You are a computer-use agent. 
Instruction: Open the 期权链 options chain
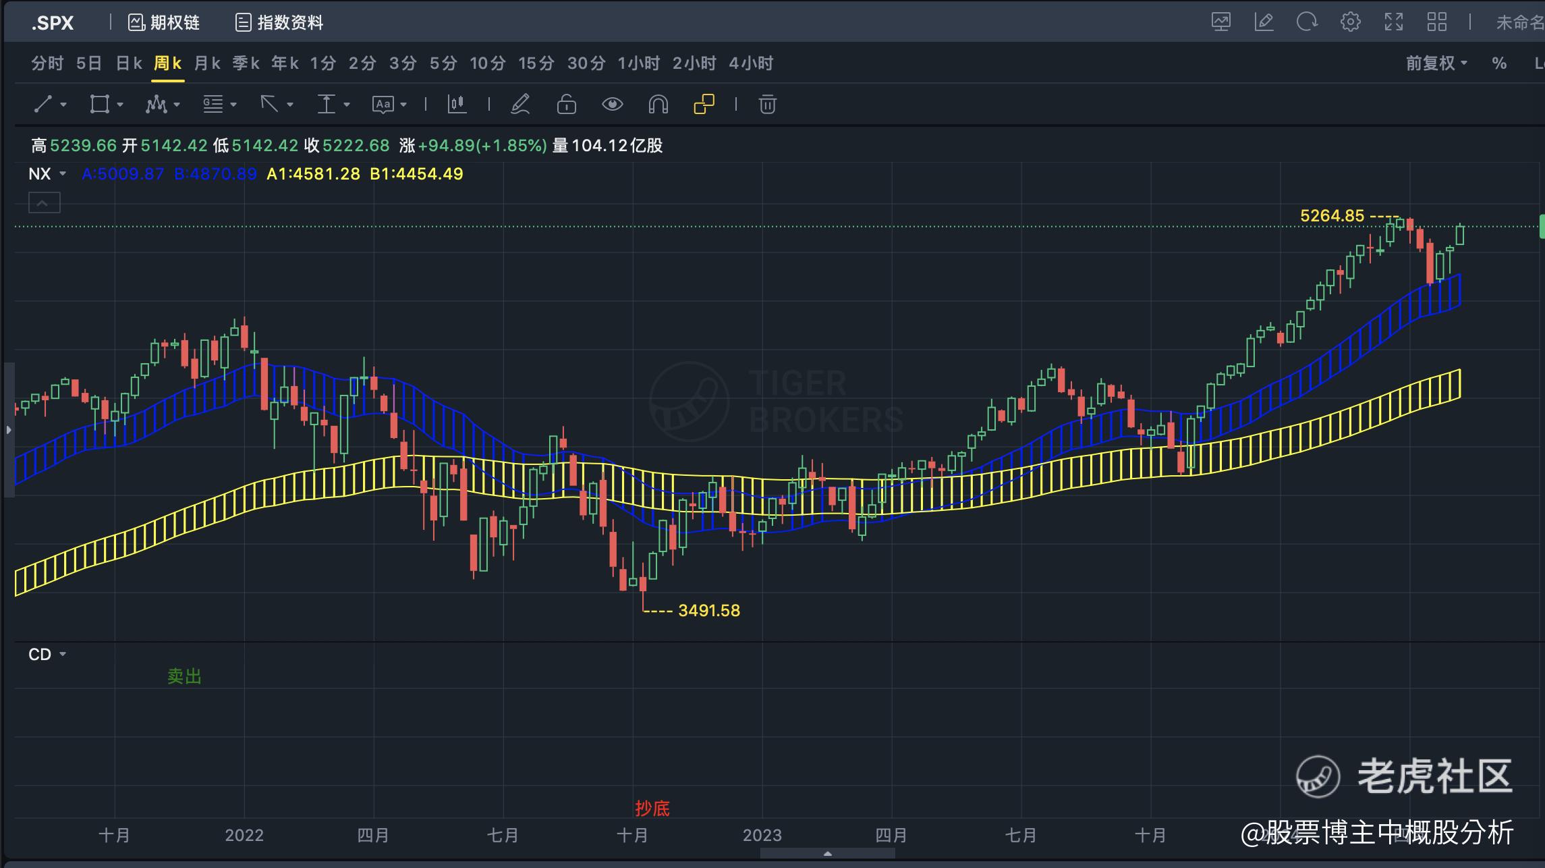[166, 22]
